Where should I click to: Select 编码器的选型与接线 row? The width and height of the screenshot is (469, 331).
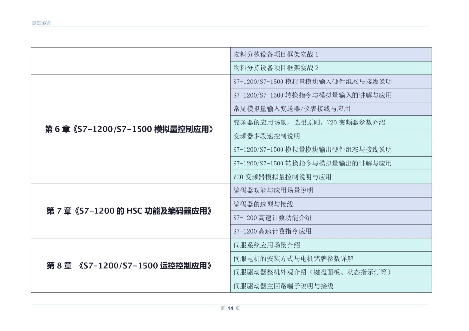(x=331, y=204)
